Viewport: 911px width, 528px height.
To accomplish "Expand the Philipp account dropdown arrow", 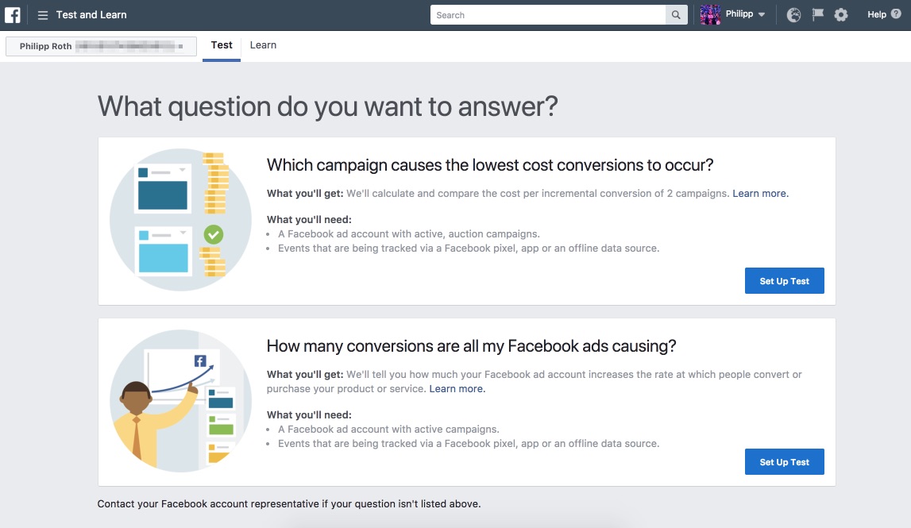I will coord(762,15).
